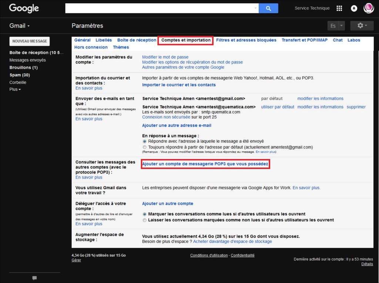
Task: Switch to the Boîte de réception tab
Action: [137, 40]
